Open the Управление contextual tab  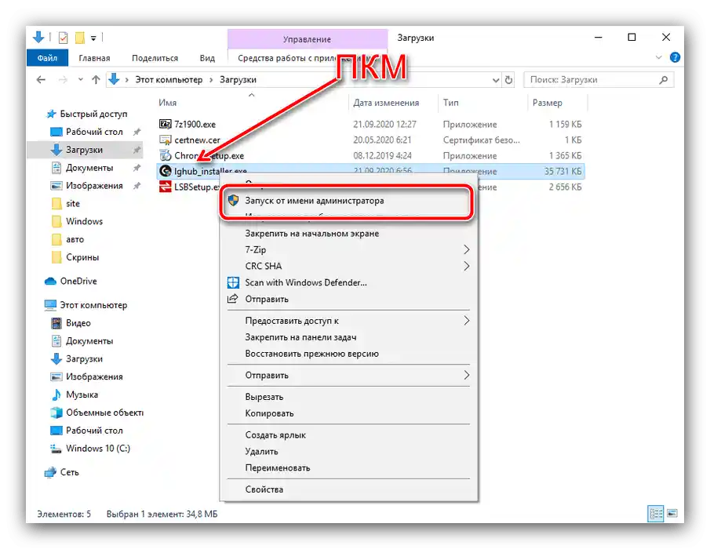pyautogui.click(x=308, y=39)
